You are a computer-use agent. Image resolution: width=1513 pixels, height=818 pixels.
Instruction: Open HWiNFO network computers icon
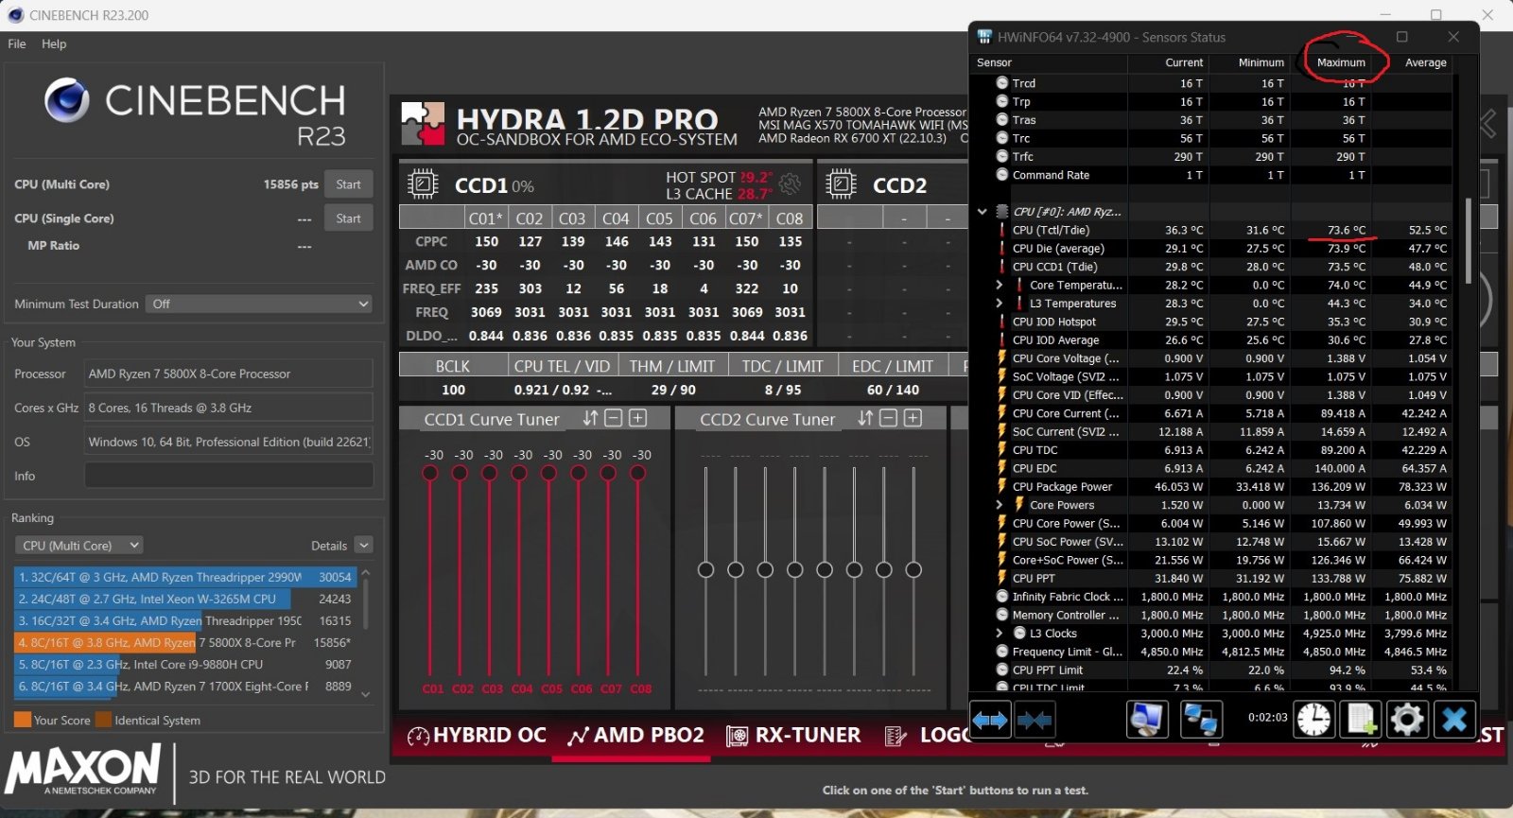click(1201, 720)
